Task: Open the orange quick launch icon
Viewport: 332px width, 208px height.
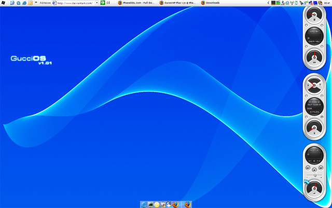Action: [x=30, y=3]
